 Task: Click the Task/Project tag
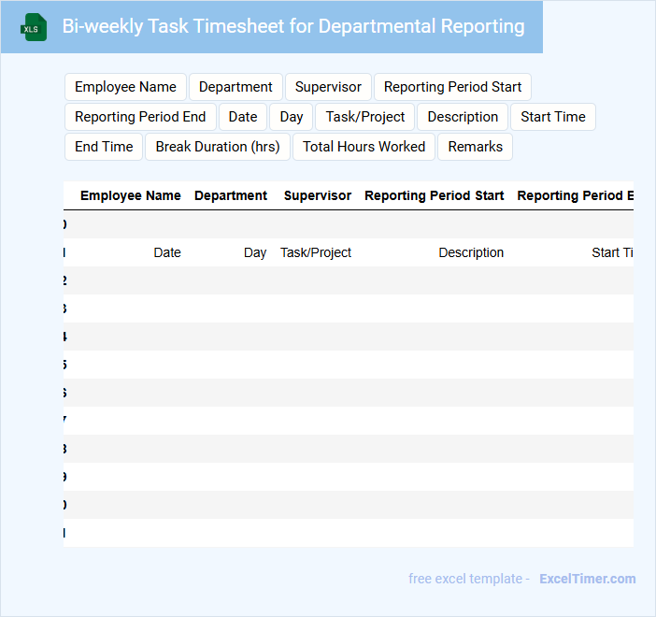click(x=365, y=117)
